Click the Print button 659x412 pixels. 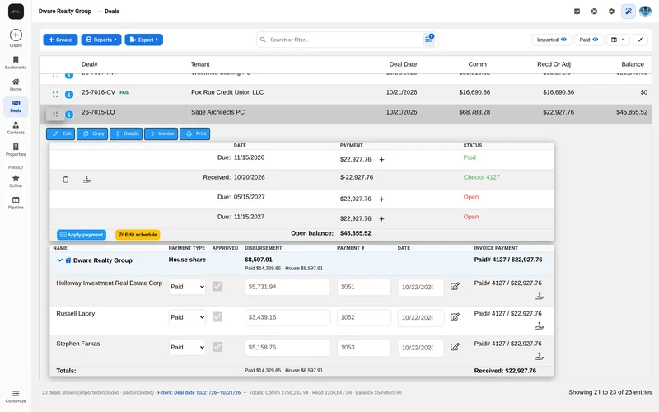pos(195,133)
